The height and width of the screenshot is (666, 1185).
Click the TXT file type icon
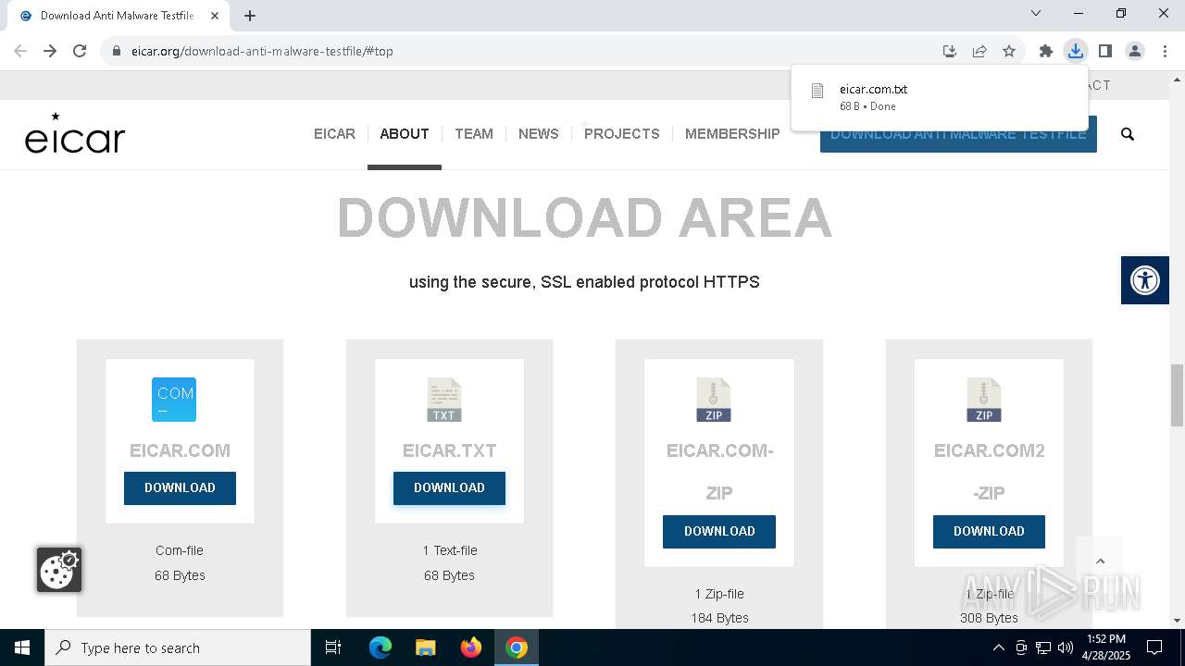coord(444,400)
